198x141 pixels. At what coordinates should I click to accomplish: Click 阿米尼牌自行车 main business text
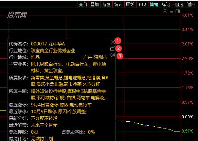46,64
